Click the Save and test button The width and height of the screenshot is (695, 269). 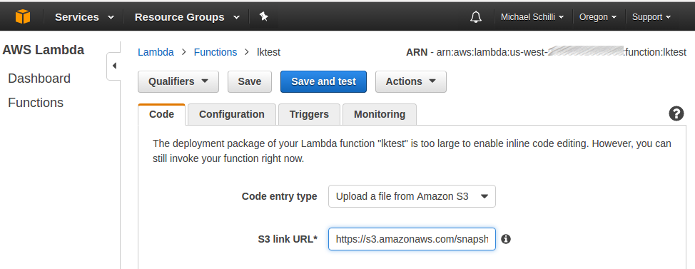(x=323, y=81)
